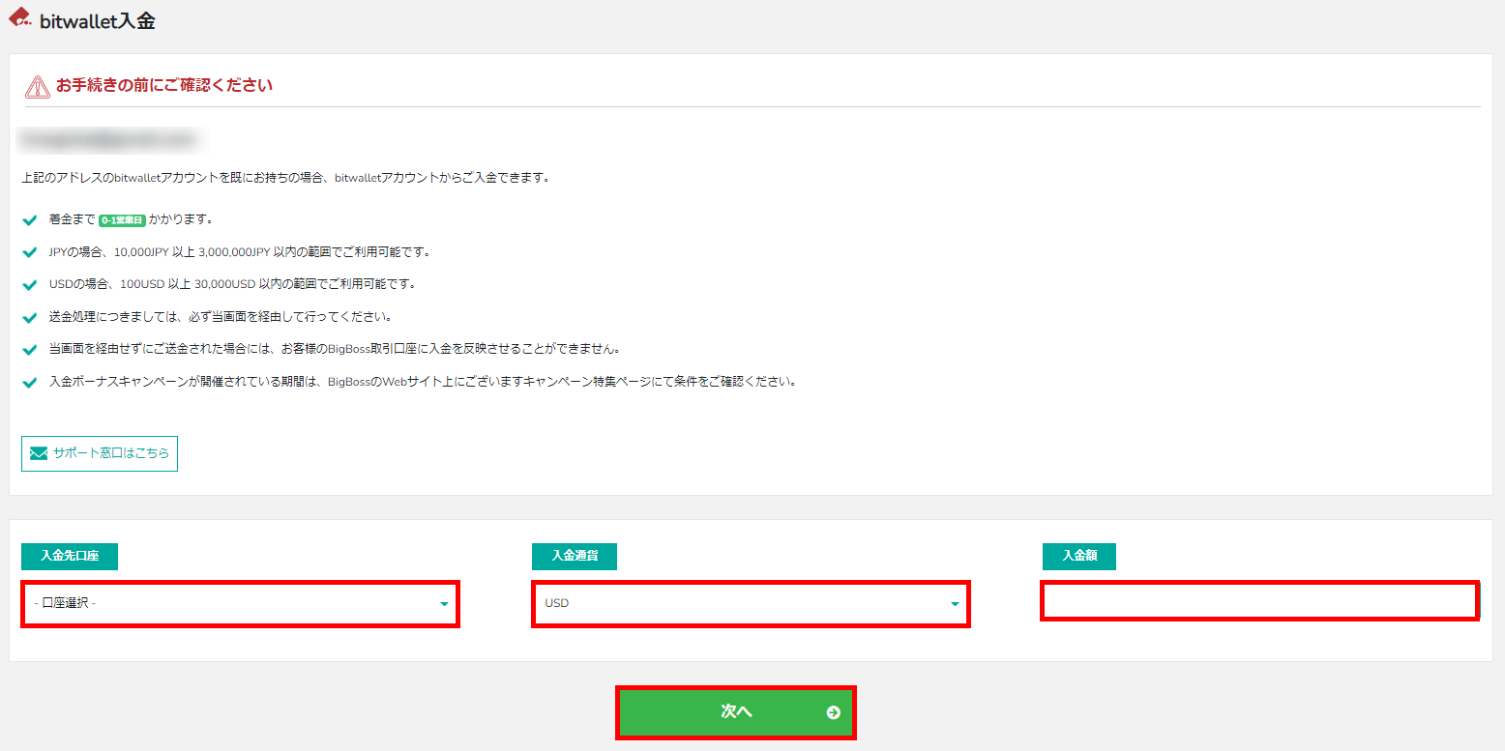Image resolution: width=1505 pixels, height=751 pixels.
Task: Click the arrow icon on 次へ button
Action: tap(833, 712)
